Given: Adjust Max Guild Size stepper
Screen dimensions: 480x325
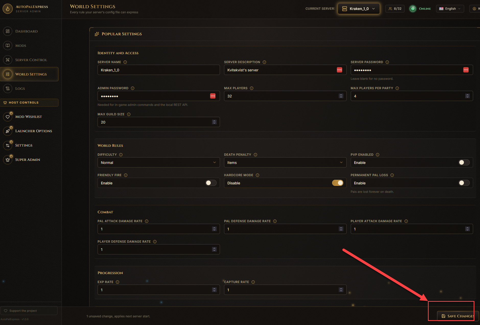Looking at the screenshot, I should click(x=214, y=122).
